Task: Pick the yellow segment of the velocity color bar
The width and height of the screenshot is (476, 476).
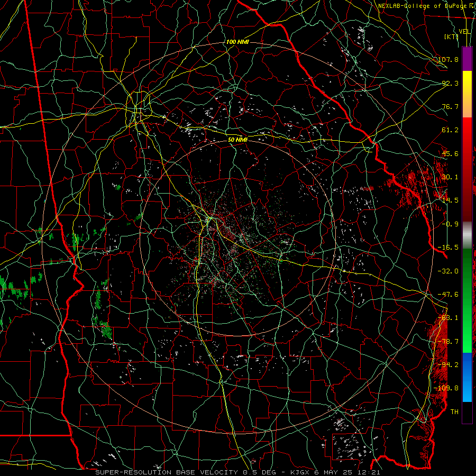Action: tap(467, 79)
